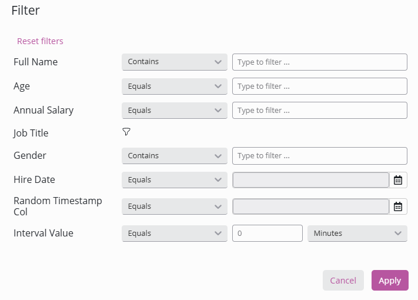This screenshot has height=300, width=418.
Task: Open the Interval Value operator dropdown
Action: pos(174,234)
